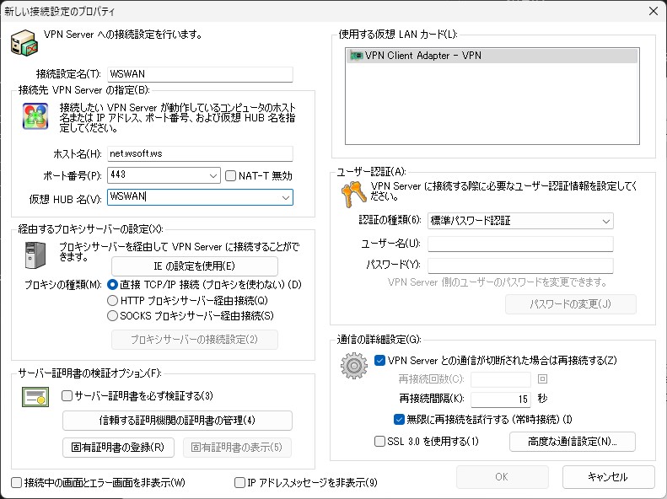
Task: Click the colorful destination VPN Server icon
Action: coord(35,116)
